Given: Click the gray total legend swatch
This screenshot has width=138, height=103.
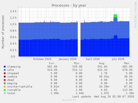Looking at the screenshot, I should (5, 93).
